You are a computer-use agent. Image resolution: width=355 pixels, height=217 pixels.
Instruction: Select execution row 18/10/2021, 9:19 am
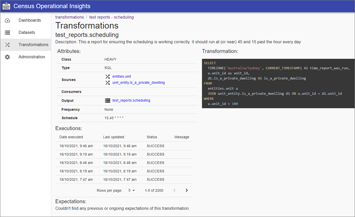tap(124, 154)
